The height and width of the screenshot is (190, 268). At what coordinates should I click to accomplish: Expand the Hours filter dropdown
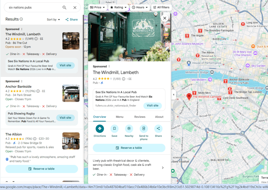(x=140, y=7)
